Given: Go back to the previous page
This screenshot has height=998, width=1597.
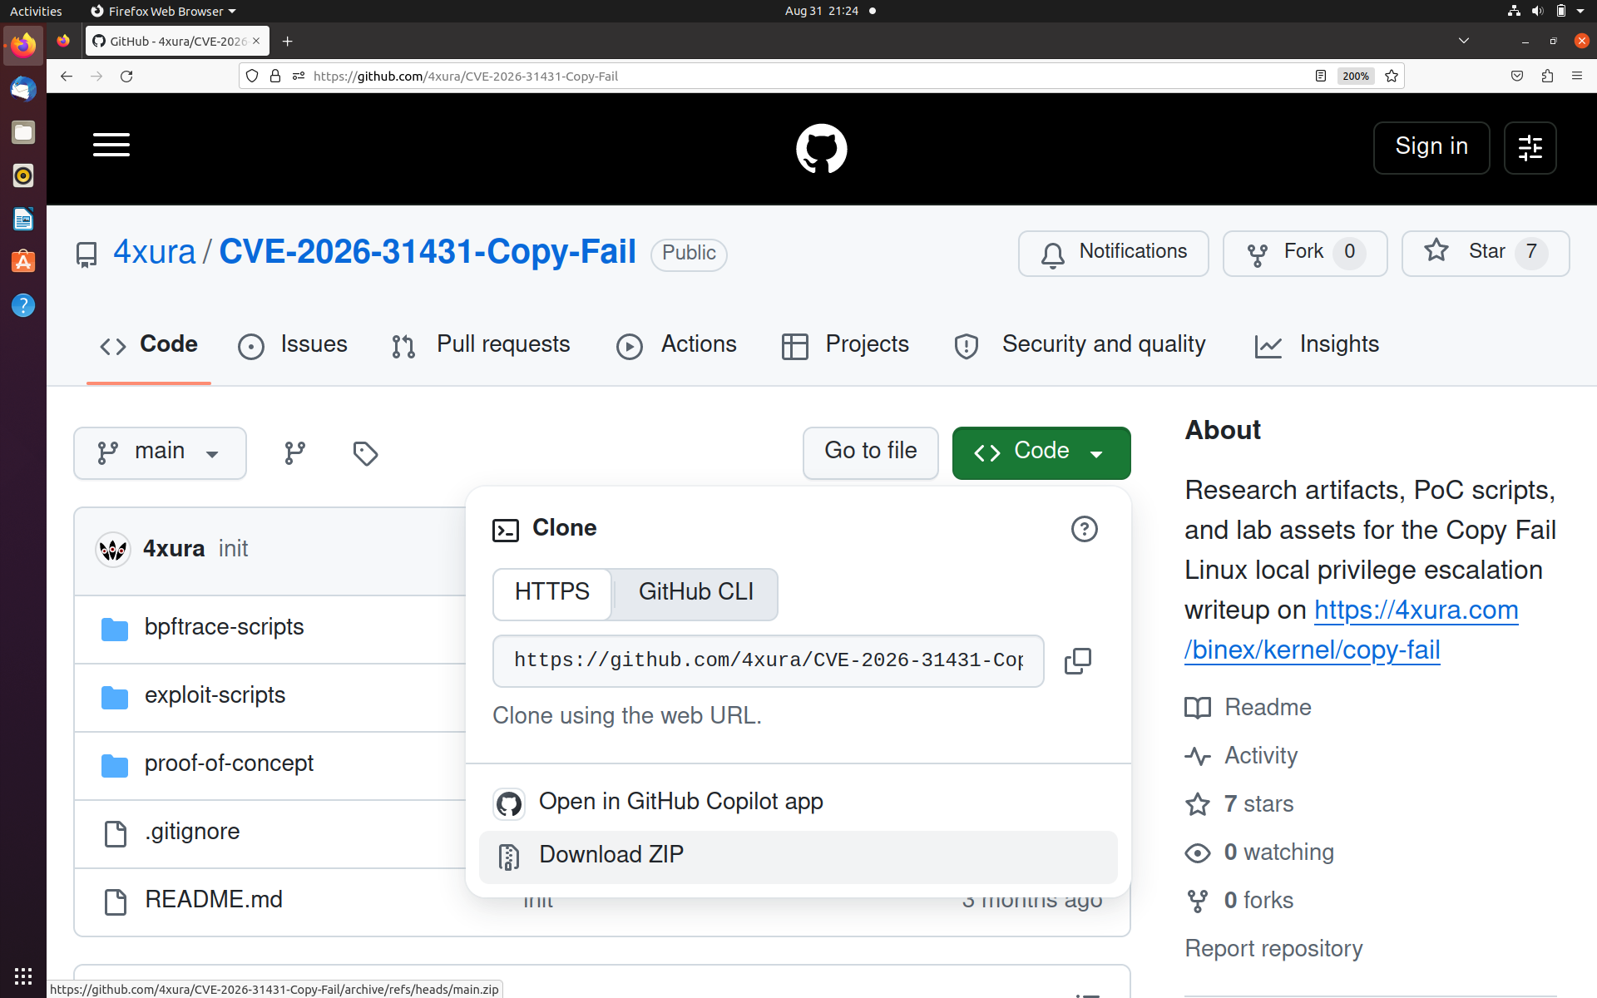Looking at the screenshot, I should (x=67, y=77).
